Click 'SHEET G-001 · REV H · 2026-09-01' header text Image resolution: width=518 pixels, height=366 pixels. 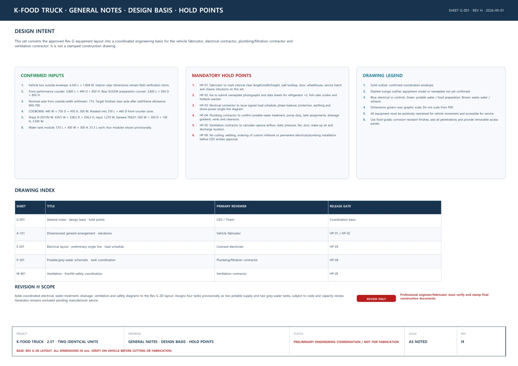click(x=476, y=11)
